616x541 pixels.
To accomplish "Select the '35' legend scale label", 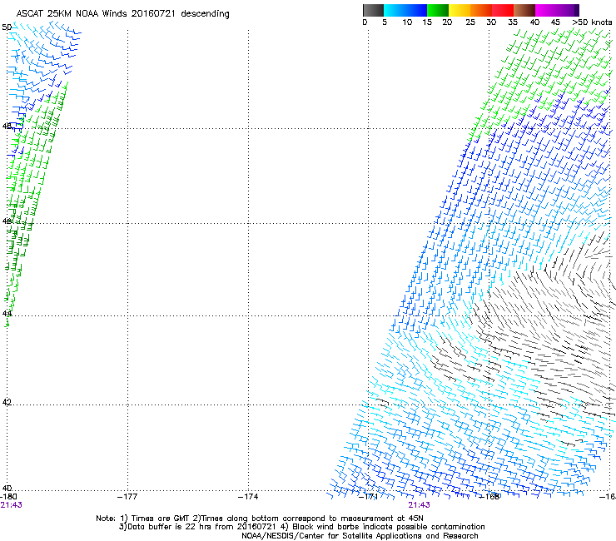I will 513,22.
